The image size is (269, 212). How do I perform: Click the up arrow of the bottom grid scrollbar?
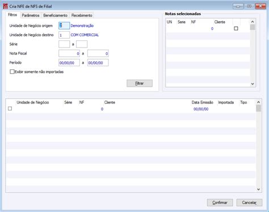258,102
